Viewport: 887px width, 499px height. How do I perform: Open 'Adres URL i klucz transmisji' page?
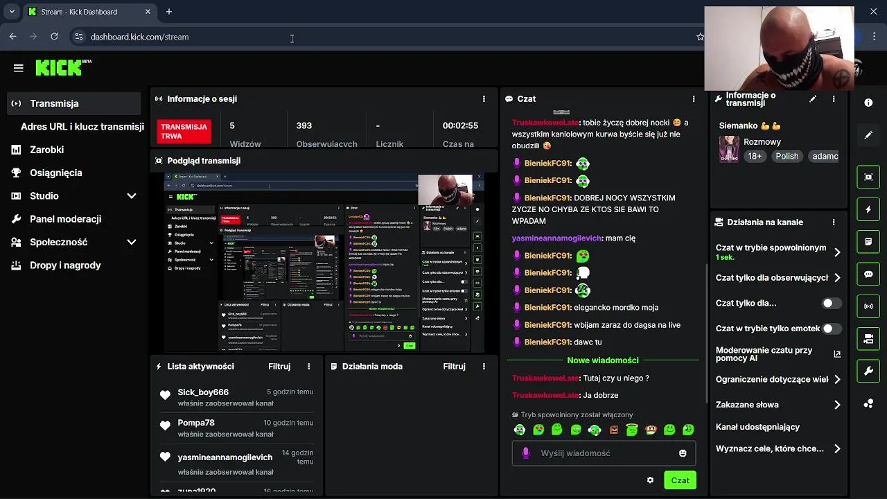[x=82, y=127]
